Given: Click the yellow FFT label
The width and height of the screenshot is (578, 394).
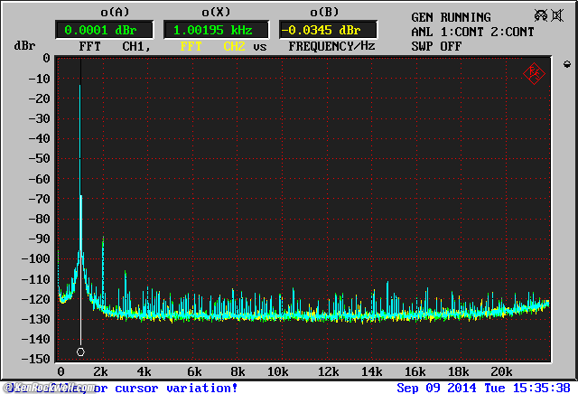Looking at the screenshot, I should point(191,46).
